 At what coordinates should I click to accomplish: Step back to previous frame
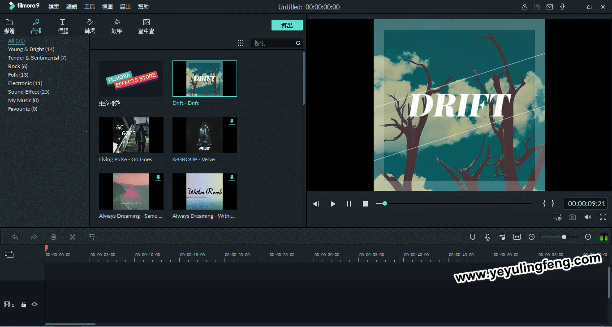[x=316, y=204]
